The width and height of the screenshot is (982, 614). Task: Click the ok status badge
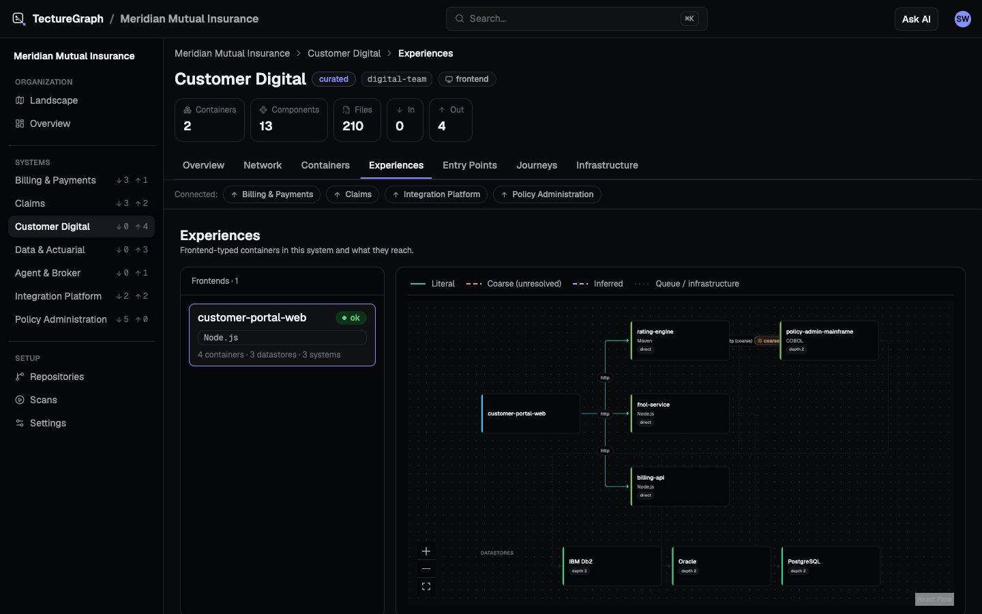pyautogui.click(x=351, y=318)
